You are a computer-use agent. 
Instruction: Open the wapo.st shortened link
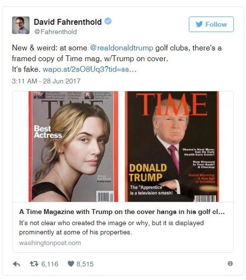(x=90, y=69)
